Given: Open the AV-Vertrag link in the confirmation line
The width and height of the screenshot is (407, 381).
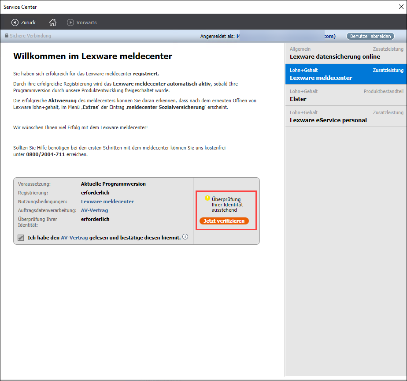Looking at the screenshot, I should (74, 238).
